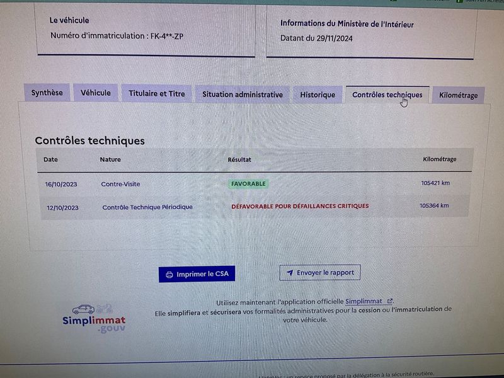
Task: Click the Datant du 29/11/2024 text
Action: (316, 38)
